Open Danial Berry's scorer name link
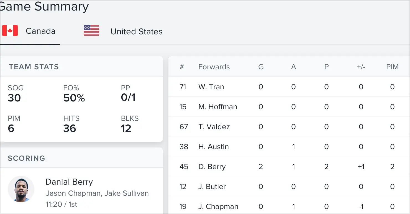 tap(69, 182)
